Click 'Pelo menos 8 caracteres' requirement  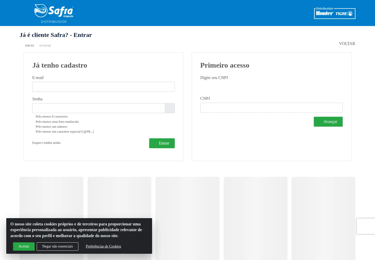tap(52, 116)
